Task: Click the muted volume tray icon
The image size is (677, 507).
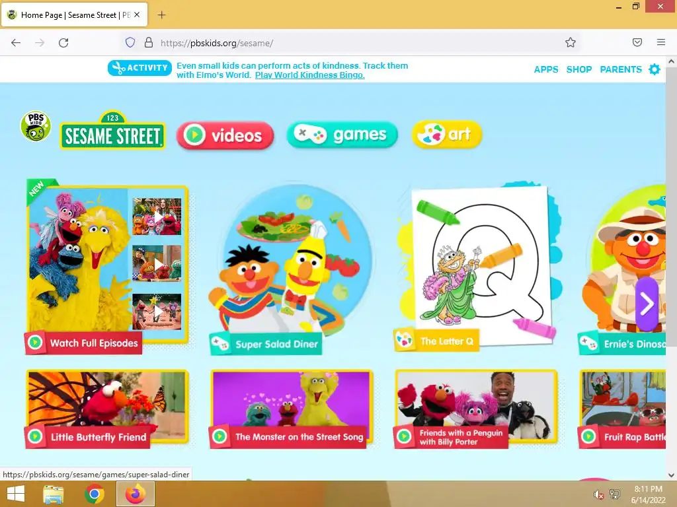Action: coord(598,494)
